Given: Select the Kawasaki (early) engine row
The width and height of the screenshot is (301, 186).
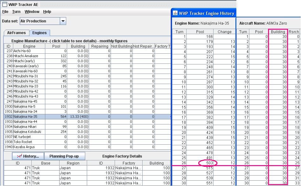Looking at the screenshot, I should (x=87, y=66).
